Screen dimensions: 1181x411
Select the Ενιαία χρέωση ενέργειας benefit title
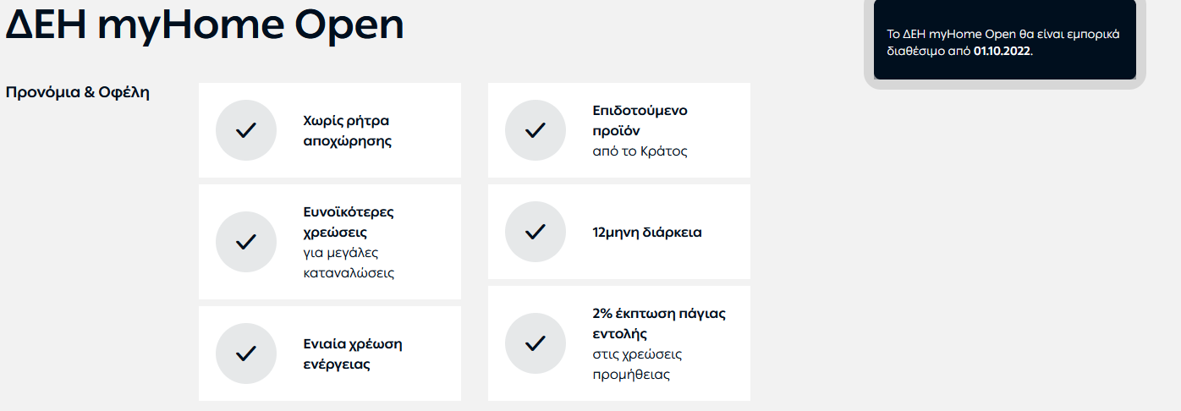[353, 353]
